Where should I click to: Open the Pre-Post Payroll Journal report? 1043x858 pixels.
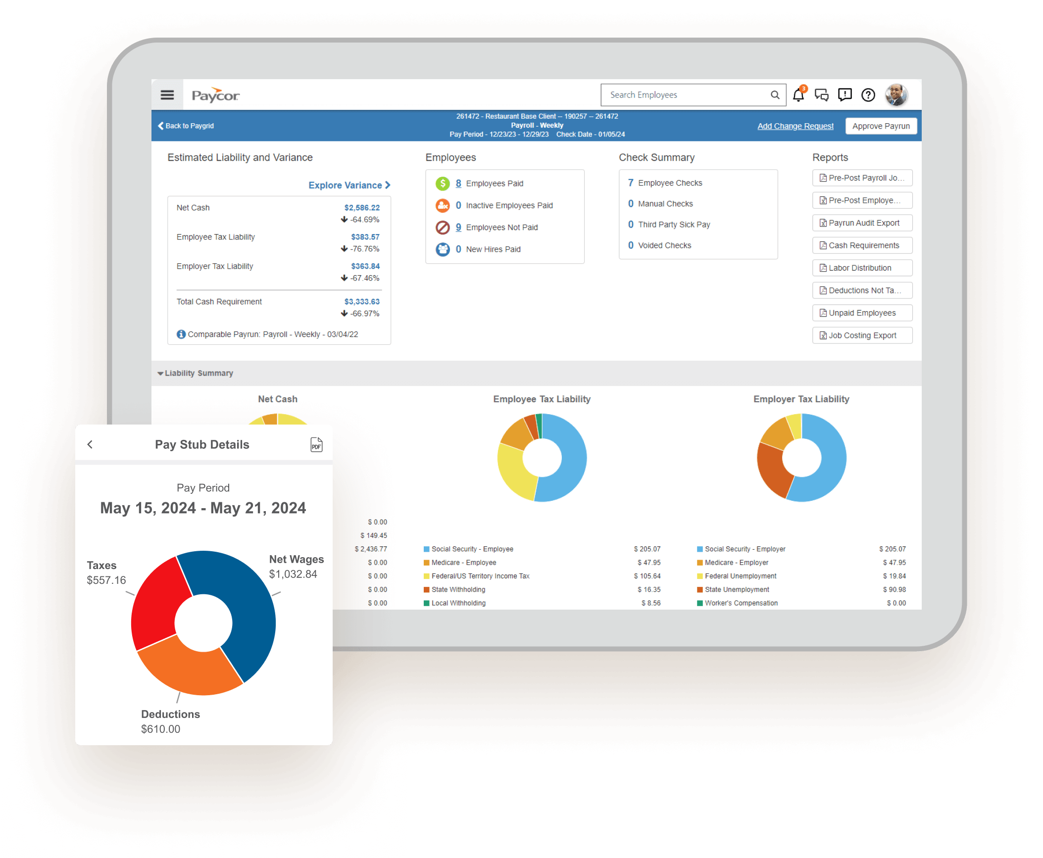pos(862,178)
